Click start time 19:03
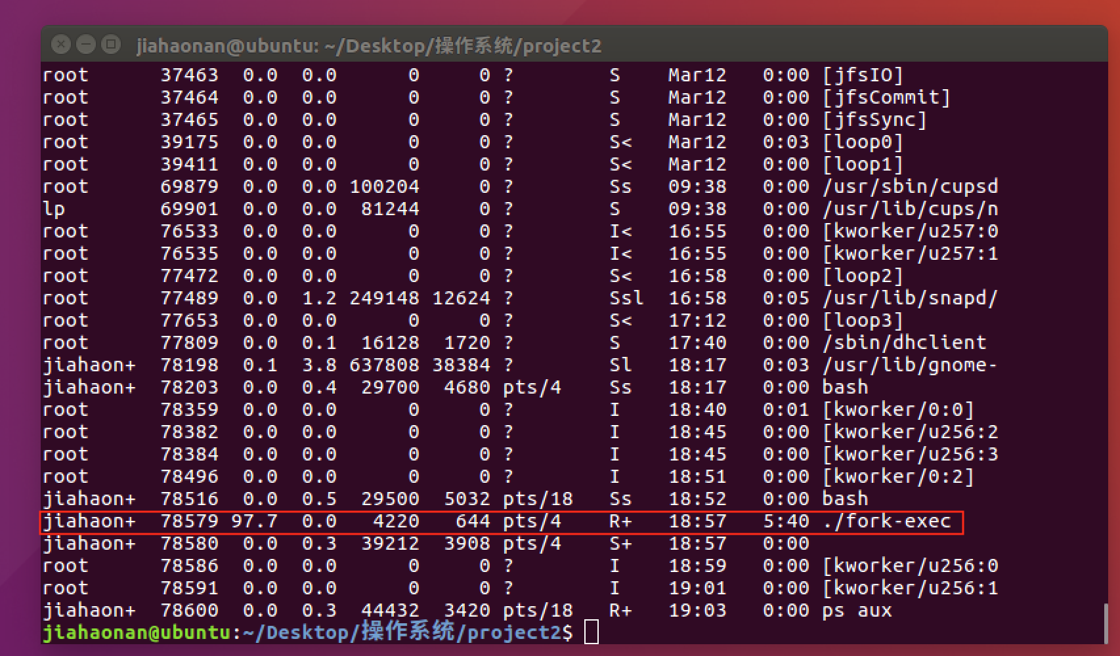This screenshot has width=1120, height=656. [x=697, y=610]
